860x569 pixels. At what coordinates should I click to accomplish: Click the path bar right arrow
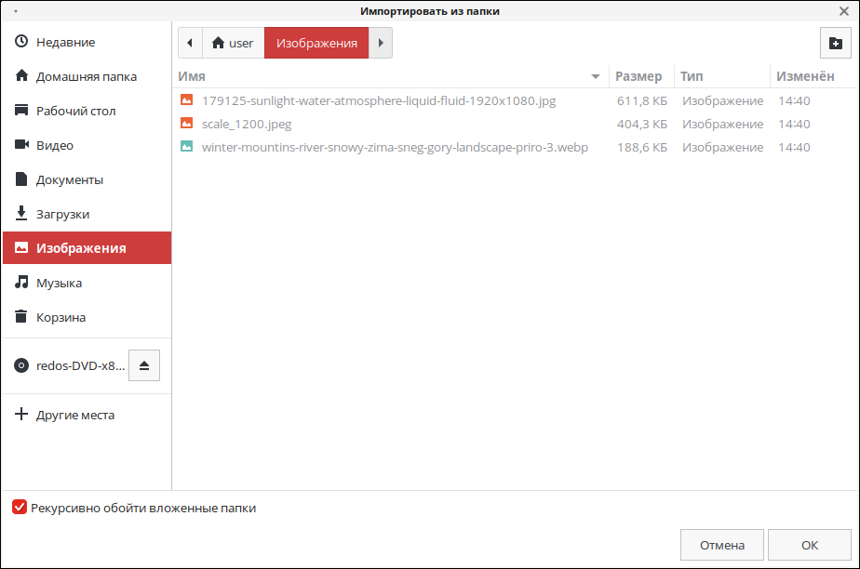pos(381,43)
